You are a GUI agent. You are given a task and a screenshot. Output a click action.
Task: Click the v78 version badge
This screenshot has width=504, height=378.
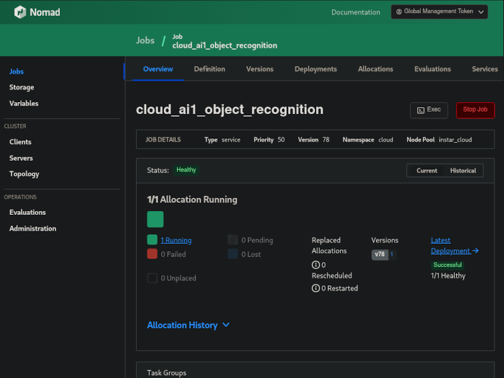click(380, 255)
